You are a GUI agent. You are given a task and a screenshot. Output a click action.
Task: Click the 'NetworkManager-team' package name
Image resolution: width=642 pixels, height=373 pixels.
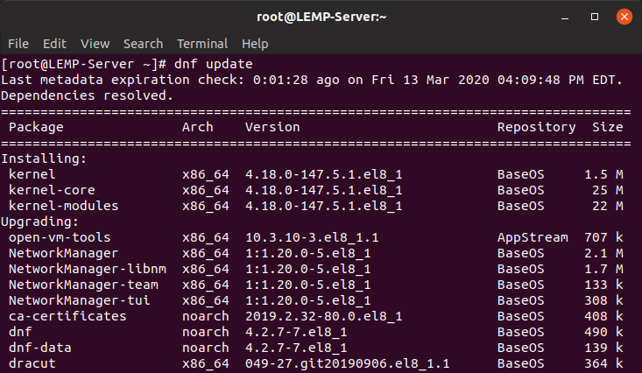[83, 285]
